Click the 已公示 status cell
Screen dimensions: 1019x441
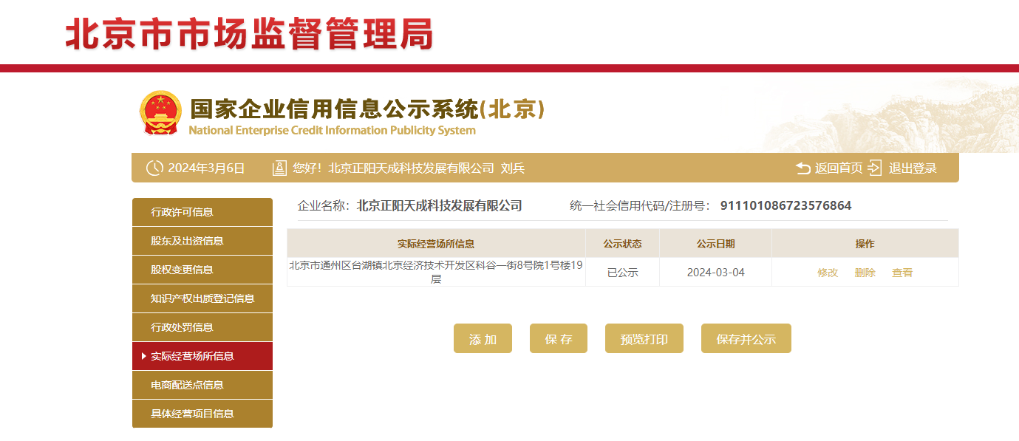[x=622, y=273]
